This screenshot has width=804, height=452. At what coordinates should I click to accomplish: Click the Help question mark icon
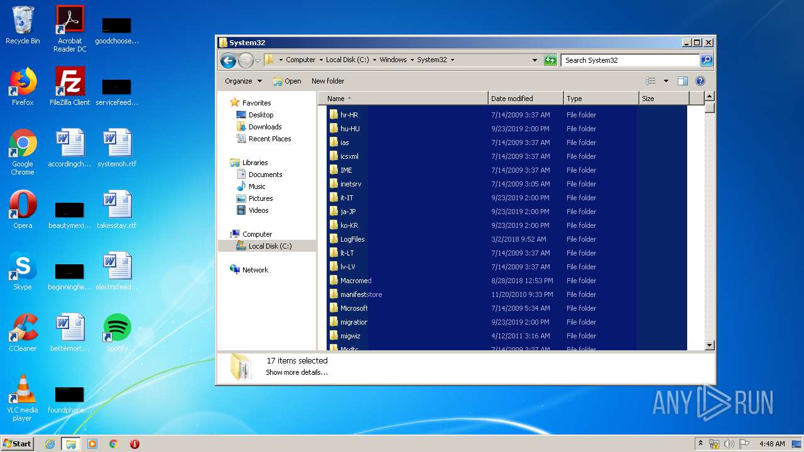[700, 81]
